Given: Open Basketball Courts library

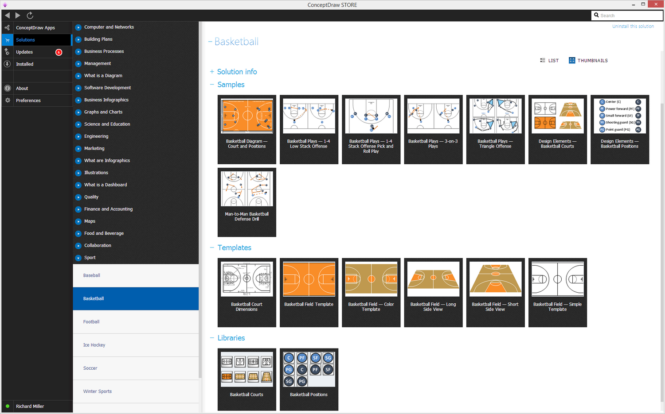Looking at the screenshot, I should point(247,379).
